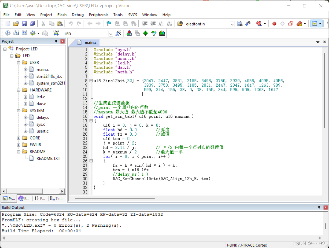Disable all breakpoints with the double-circle icon
329x248 pixels.
point(291,24)
